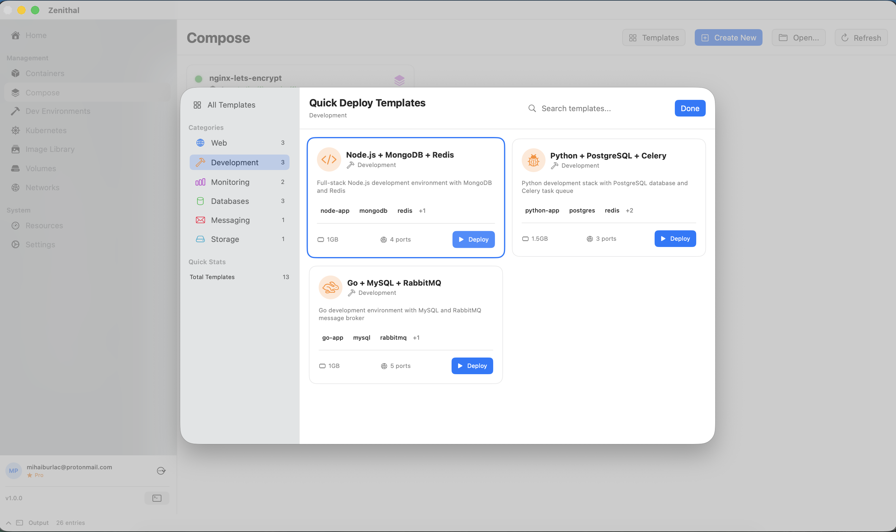The image size is (896, 532).
Task: Switch to the Development category
Action: 235,162
